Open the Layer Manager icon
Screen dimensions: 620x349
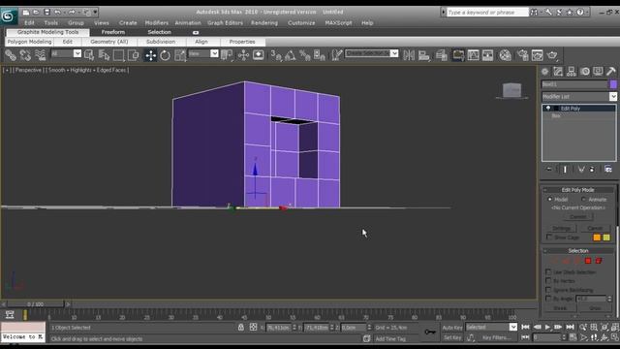pyautogui.click(x=442, y=55)
